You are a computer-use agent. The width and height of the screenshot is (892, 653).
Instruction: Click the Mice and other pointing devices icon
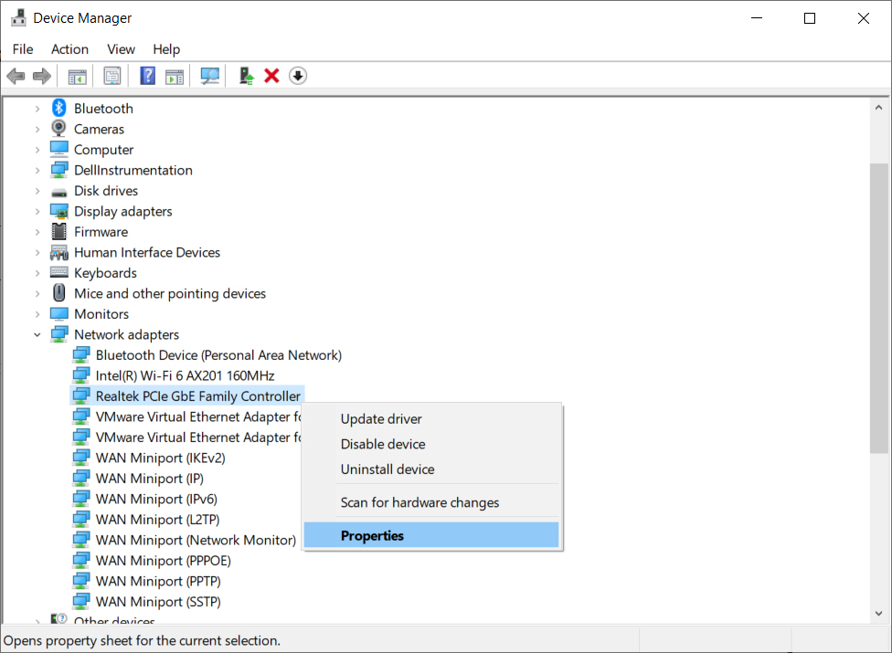click(59, 292)
